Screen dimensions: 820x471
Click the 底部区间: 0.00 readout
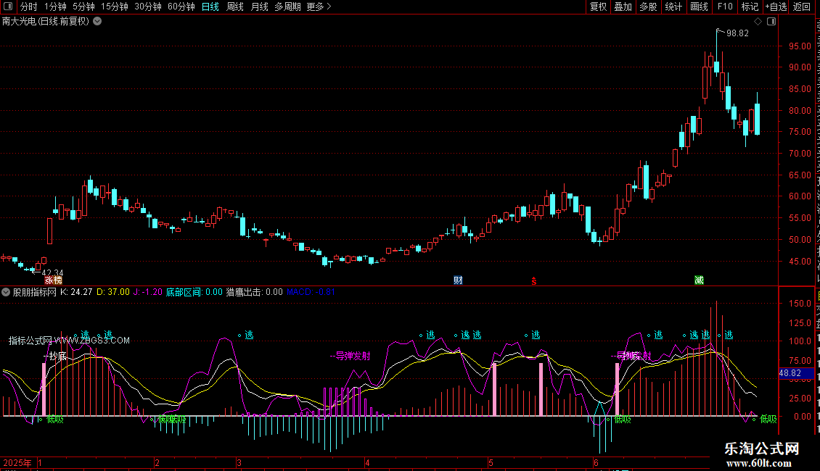(x=194, y=292)
